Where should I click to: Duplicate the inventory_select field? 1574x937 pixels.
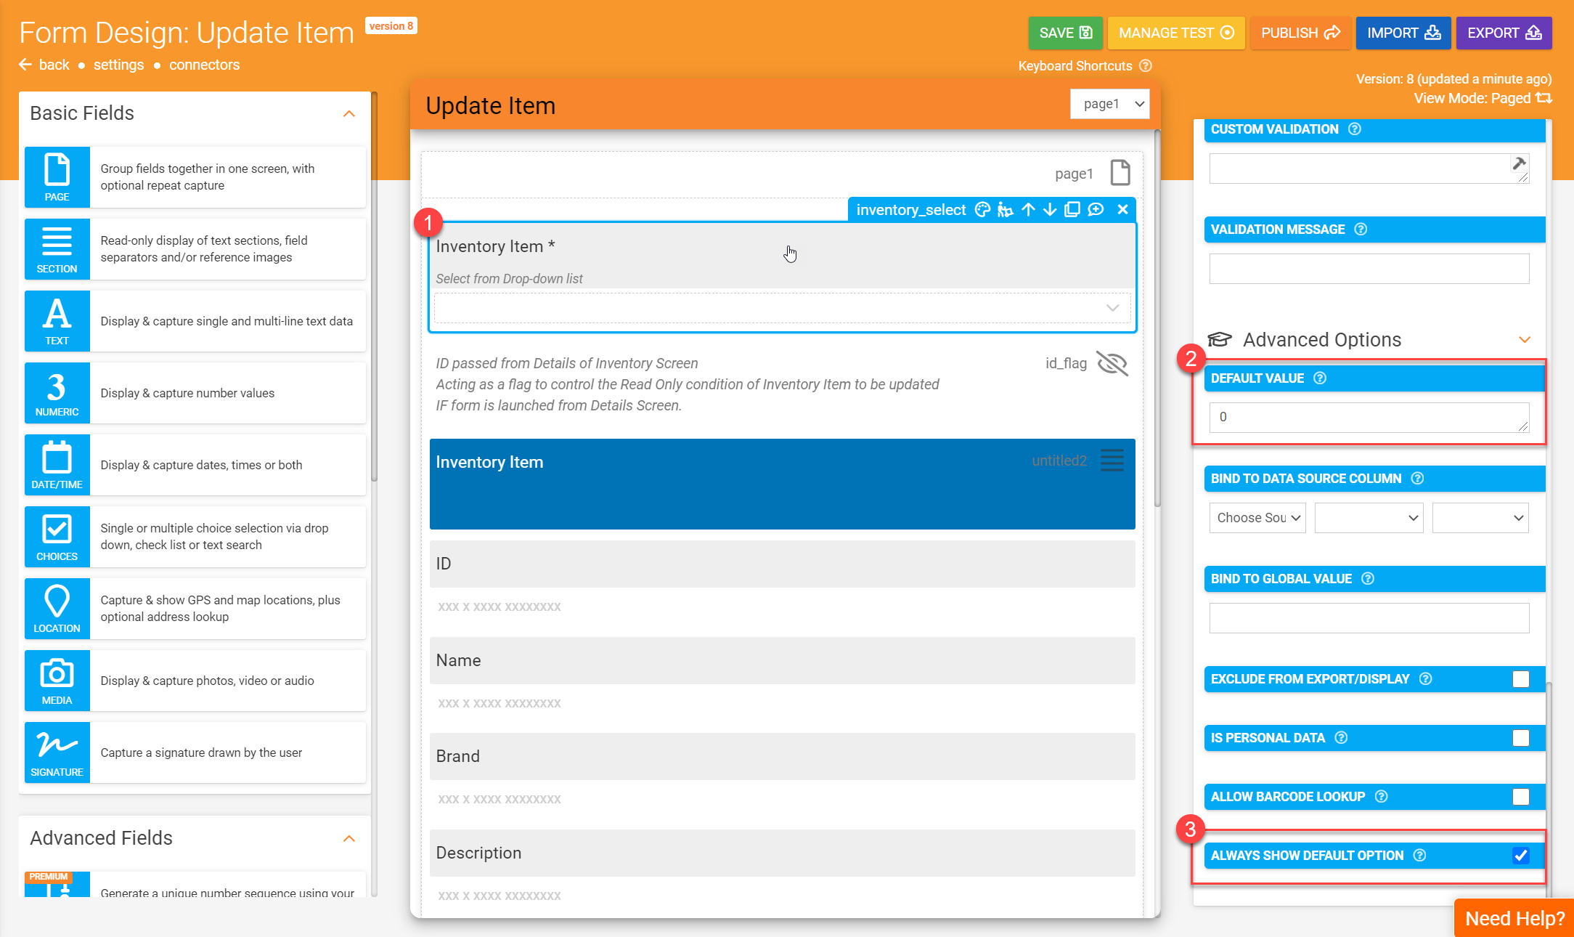coord(1072,210)
